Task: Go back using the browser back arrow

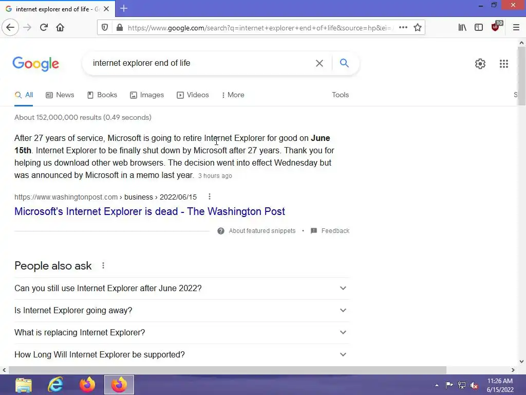Action: (10, 27)
